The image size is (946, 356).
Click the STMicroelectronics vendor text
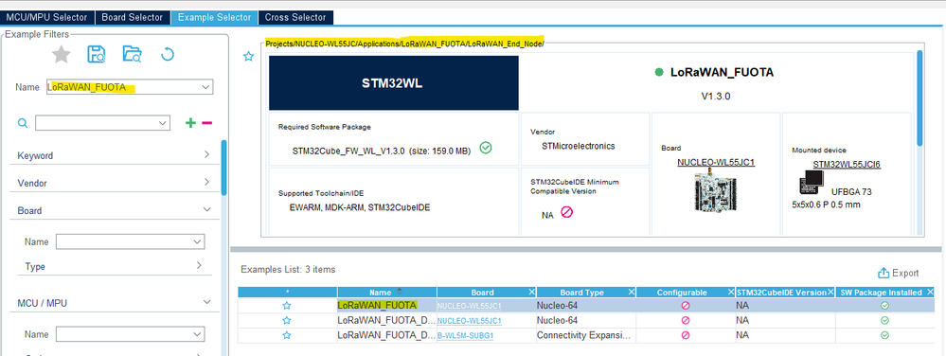[578, 146]
